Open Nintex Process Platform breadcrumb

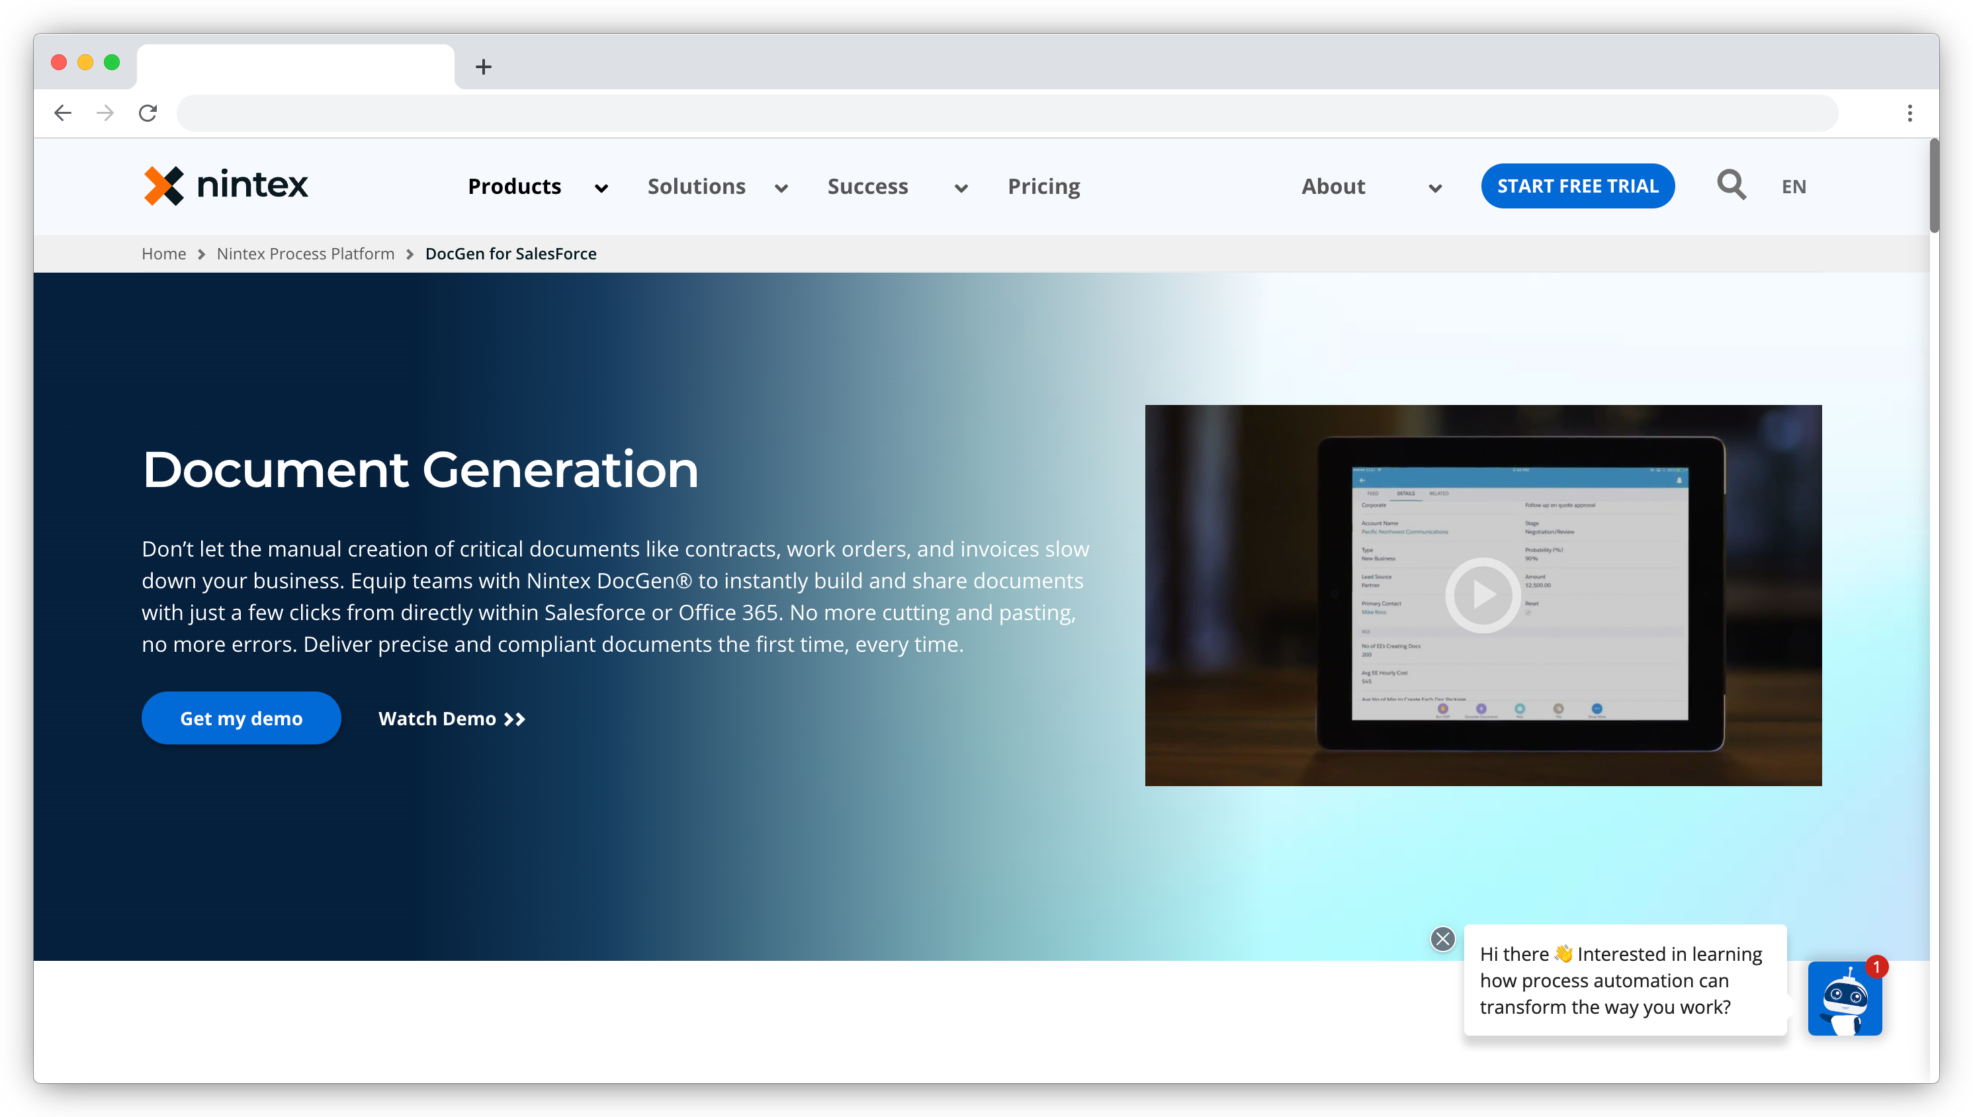pos(305,254)
